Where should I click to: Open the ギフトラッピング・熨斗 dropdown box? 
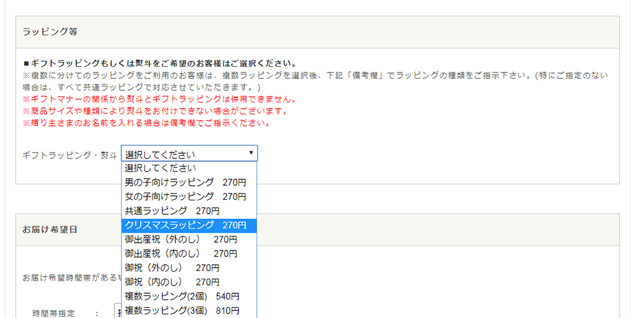(189, 153)
